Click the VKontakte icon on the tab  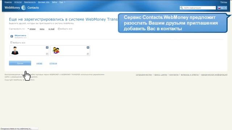[x=12, y=36]
